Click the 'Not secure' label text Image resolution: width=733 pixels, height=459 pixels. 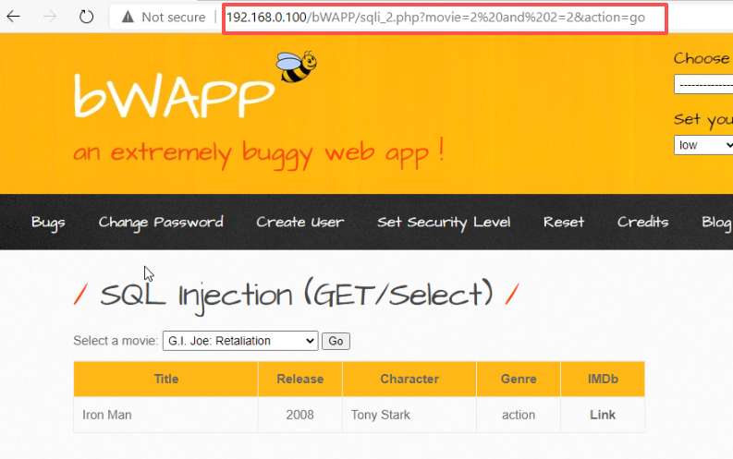(x=174, y=18)
